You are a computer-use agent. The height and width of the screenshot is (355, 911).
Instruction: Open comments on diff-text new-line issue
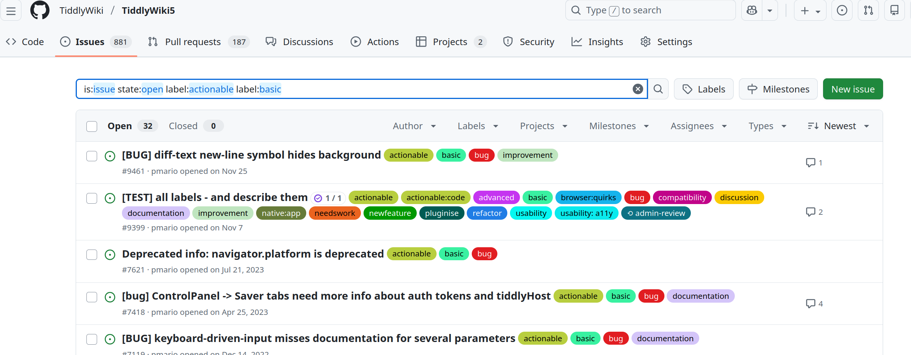[x=814, y=163]
